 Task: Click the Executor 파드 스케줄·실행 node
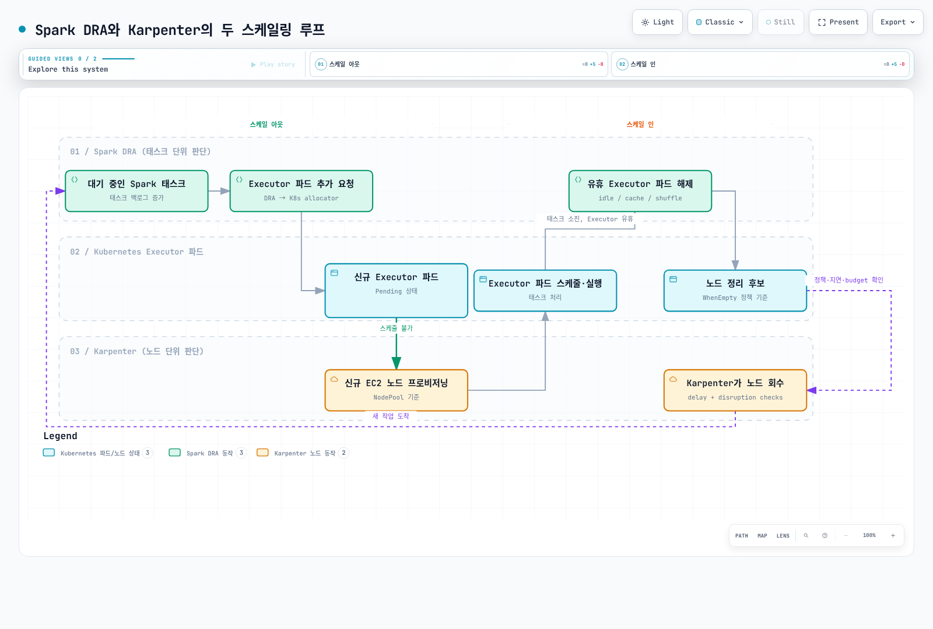545,291
